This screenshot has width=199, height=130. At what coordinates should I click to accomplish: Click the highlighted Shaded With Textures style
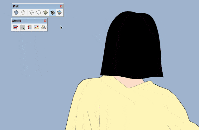52,12
